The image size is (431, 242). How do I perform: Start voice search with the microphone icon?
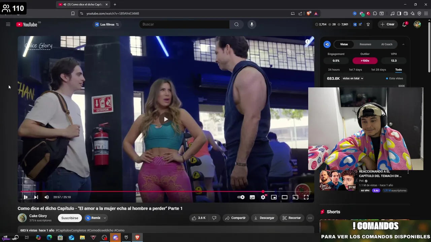[x=252, y=24]
